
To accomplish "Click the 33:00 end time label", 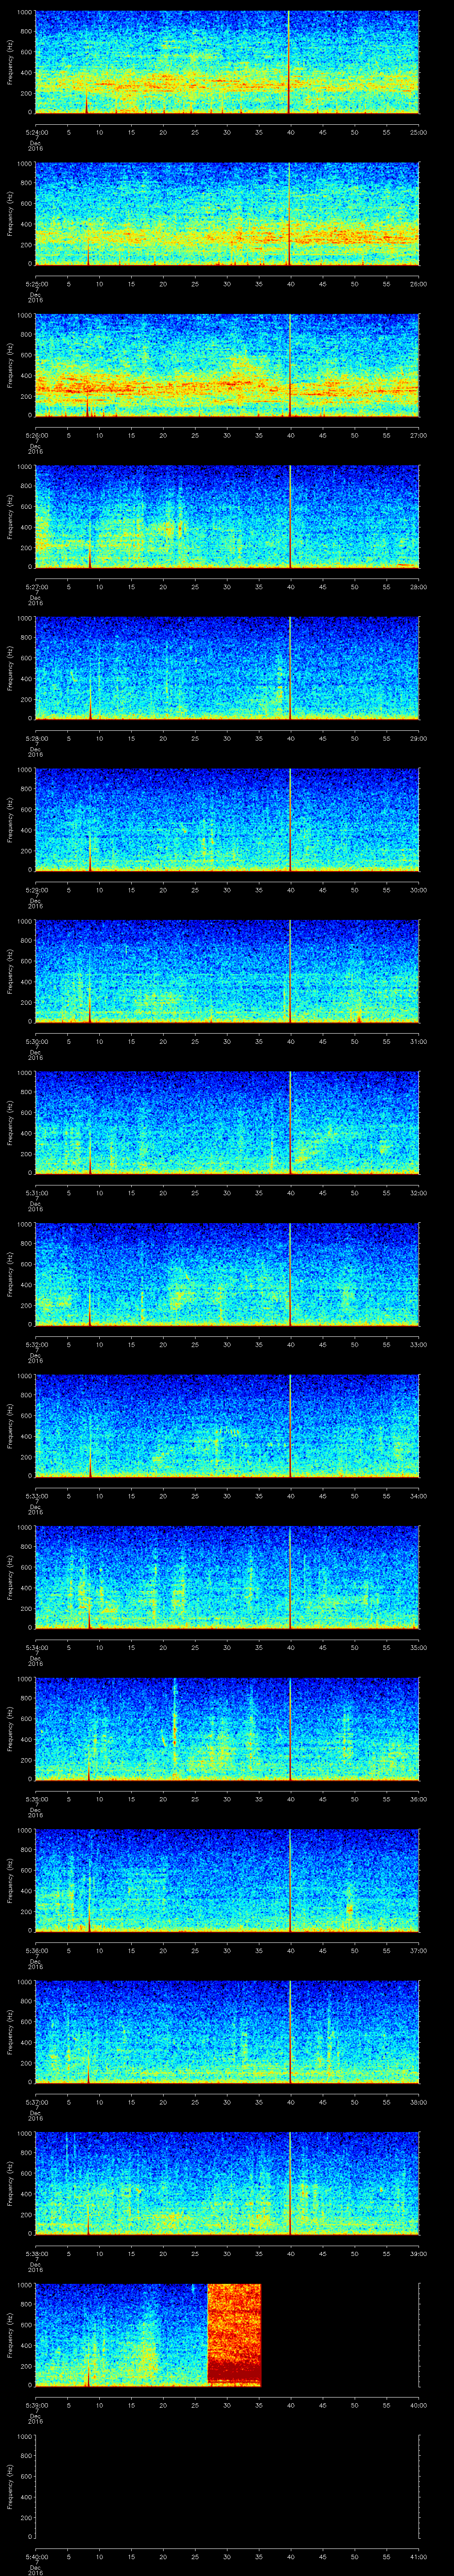I will tap(419, 1344).
